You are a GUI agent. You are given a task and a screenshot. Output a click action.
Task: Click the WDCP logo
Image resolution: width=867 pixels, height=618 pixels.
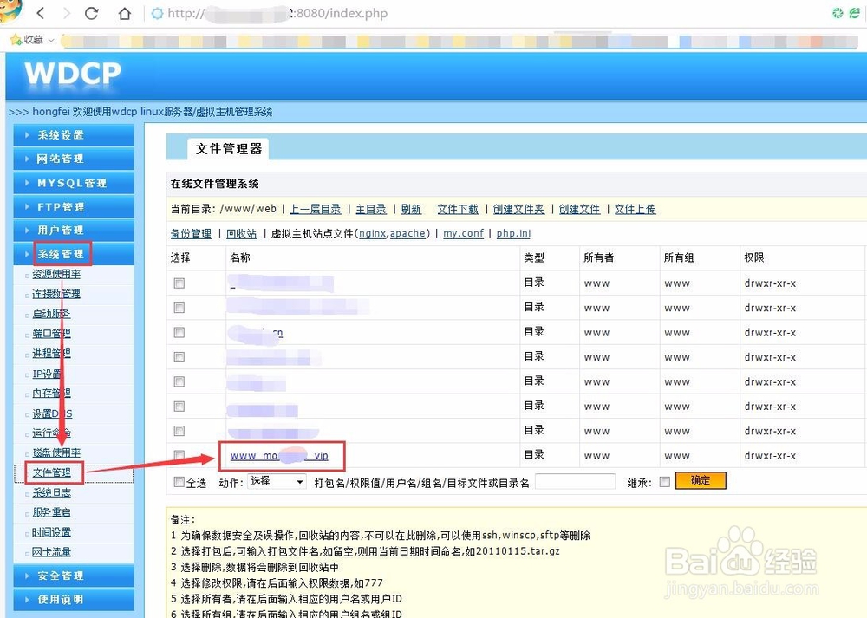73,73
